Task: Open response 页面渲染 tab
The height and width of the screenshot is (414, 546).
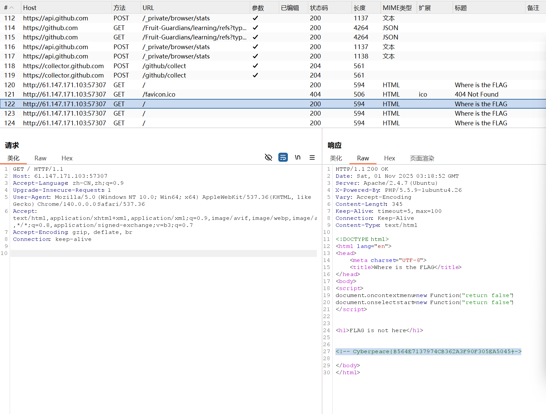Action: (422, 158)
